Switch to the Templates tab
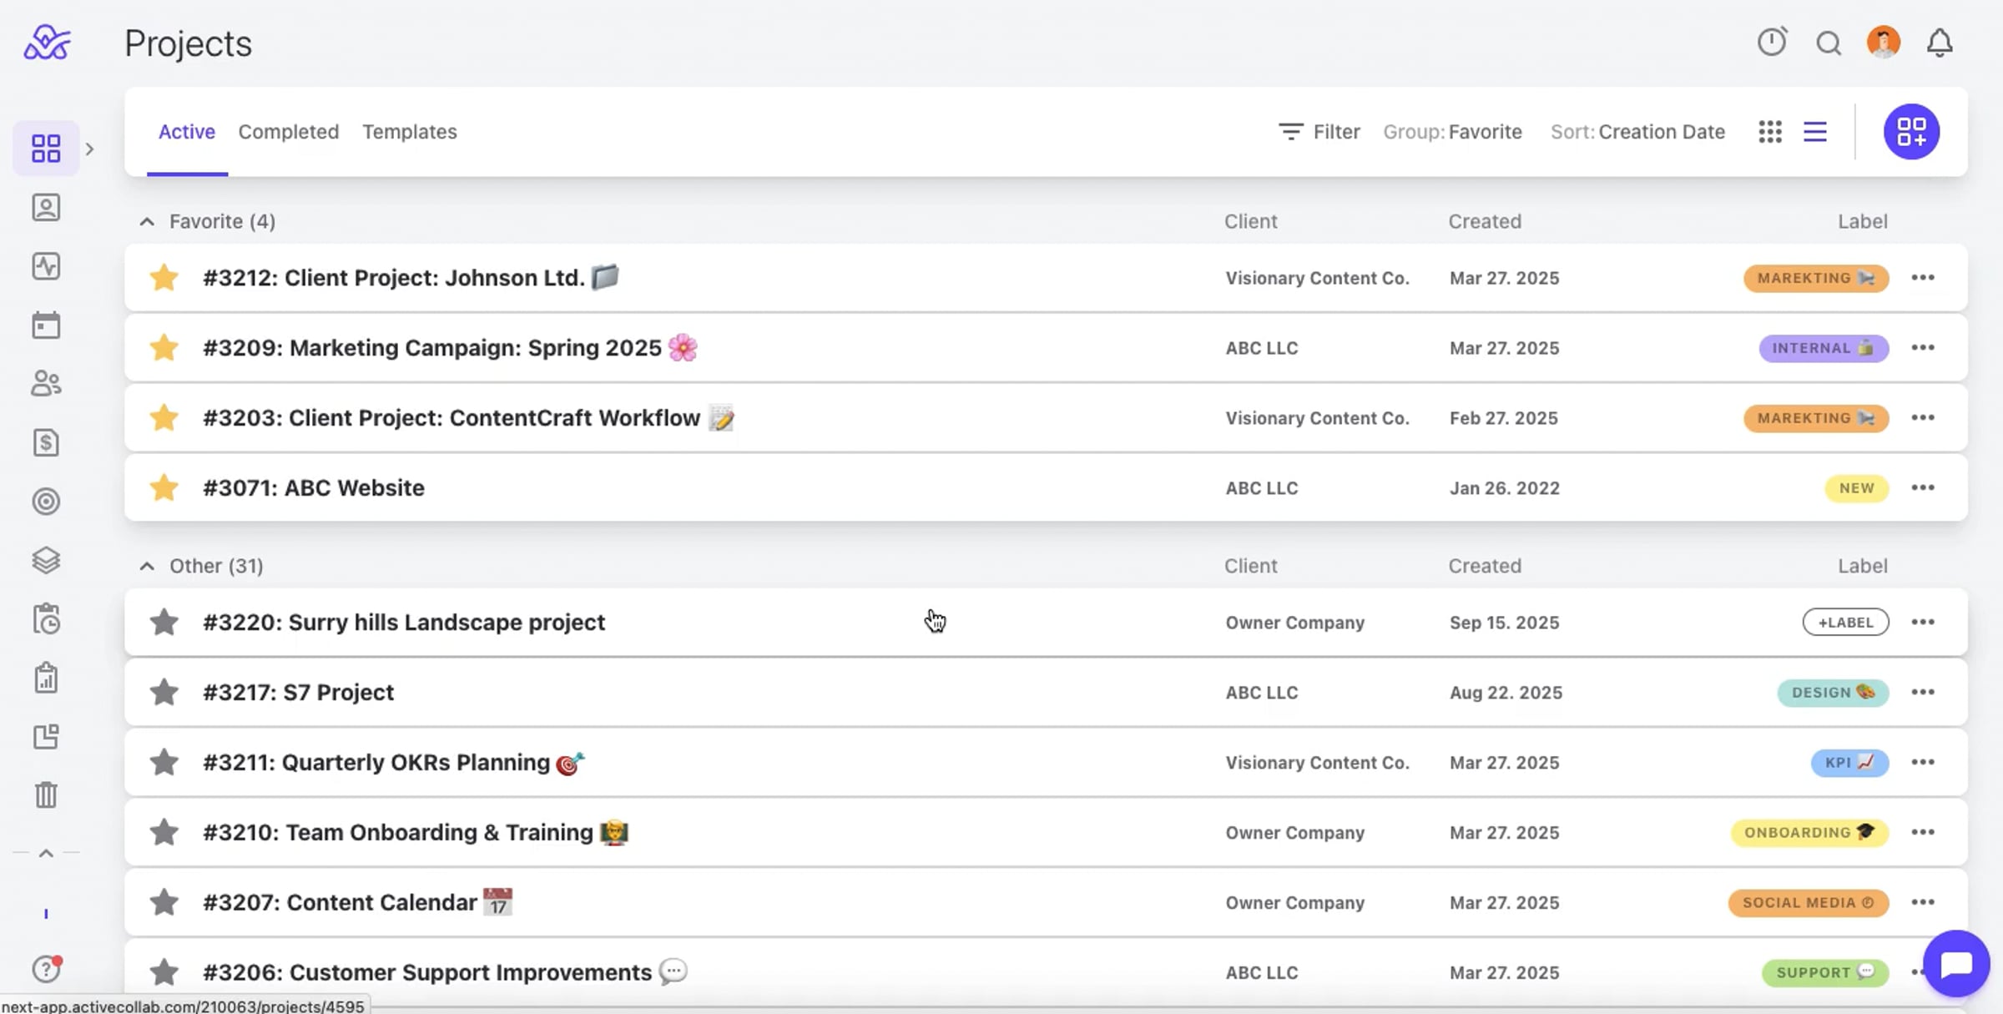The height and width of the screenshot is (1014, 2003). tap(410, 132)
